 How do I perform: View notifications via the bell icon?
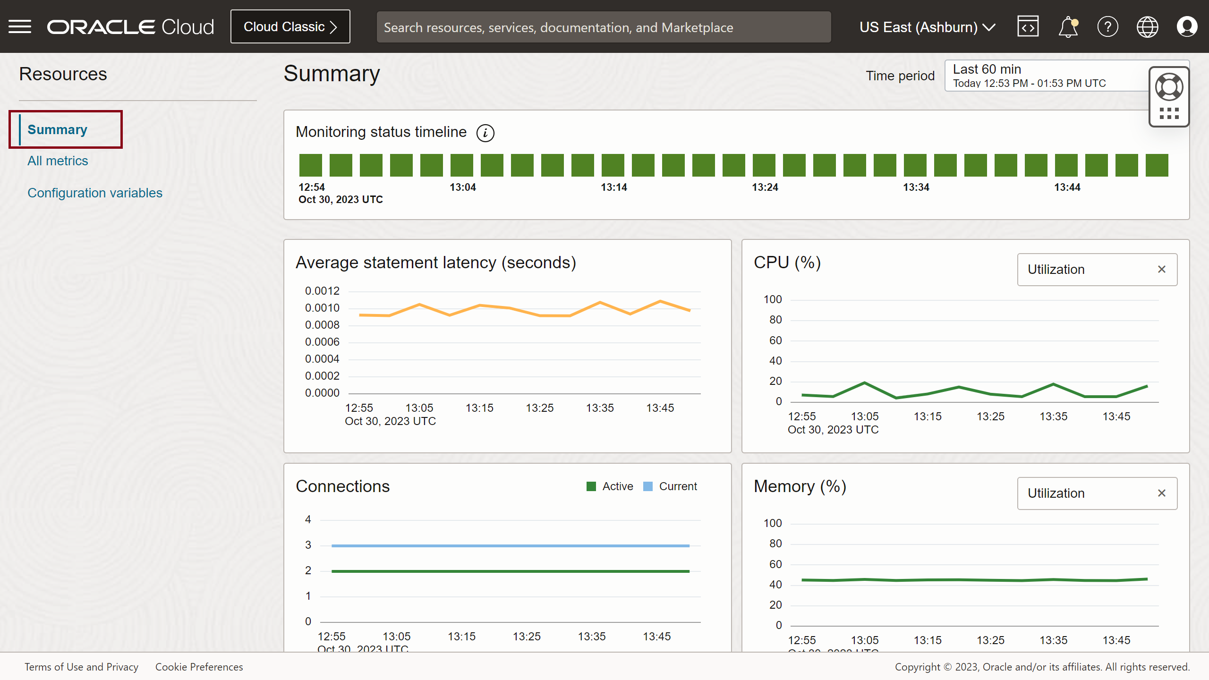[x=1068, y=26]
